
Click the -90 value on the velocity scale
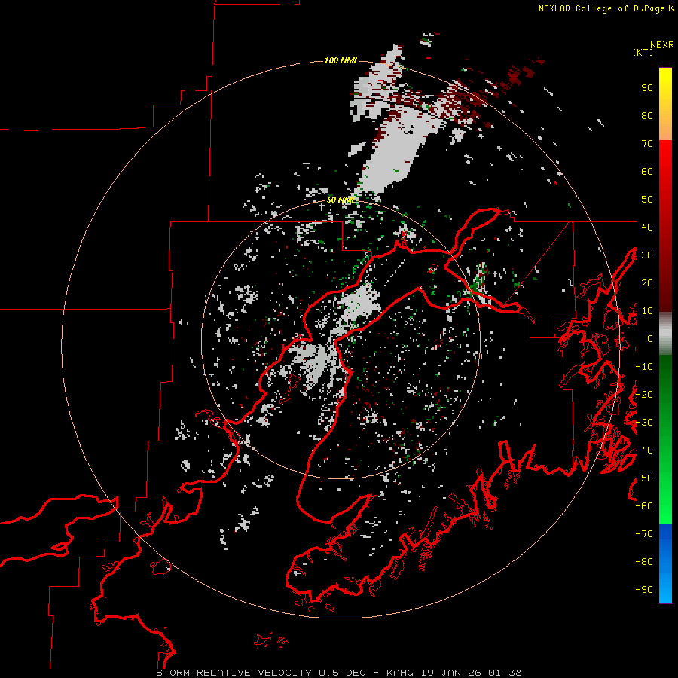point(644,590)
